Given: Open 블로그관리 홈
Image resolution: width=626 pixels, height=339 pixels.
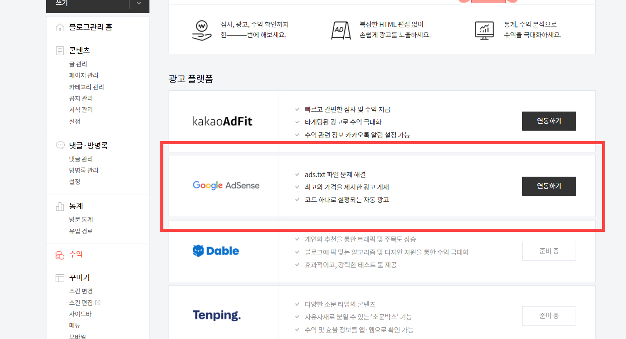Looking at the screenshot, I should [90, 28].
